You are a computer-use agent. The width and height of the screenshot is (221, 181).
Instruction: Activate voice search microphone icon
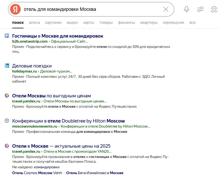pyautogui.click(x=187, y=10)
